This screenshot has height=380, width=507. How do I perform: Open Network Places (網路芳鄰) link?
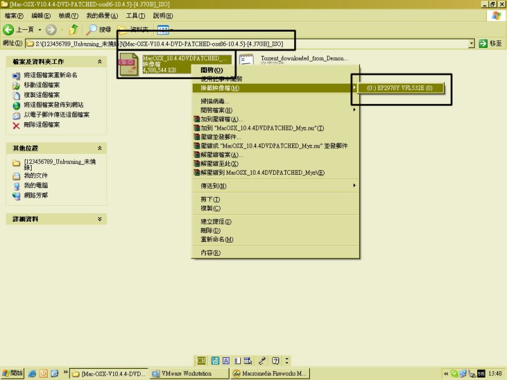35,195
